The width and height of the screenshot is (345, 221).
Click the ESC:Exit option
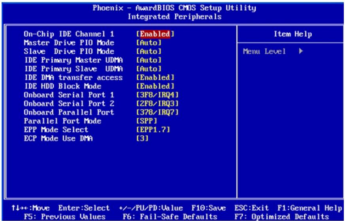pyautogui.click(x=251, y=208)
